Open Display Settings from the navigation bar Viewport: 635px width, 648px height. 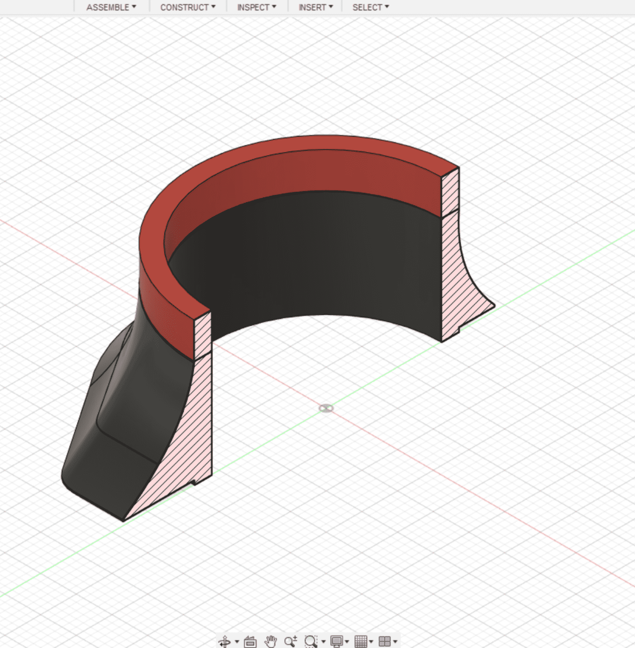pos(337,641)
